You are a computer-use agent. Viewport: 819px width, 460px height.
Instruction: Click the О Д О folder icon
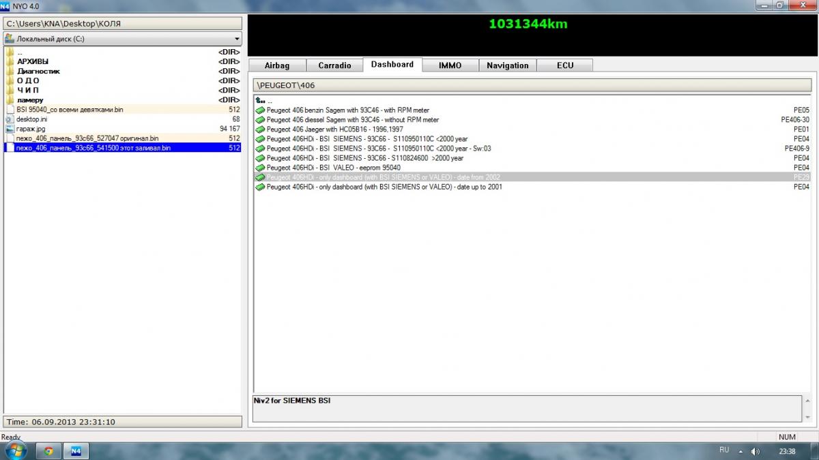10,80
